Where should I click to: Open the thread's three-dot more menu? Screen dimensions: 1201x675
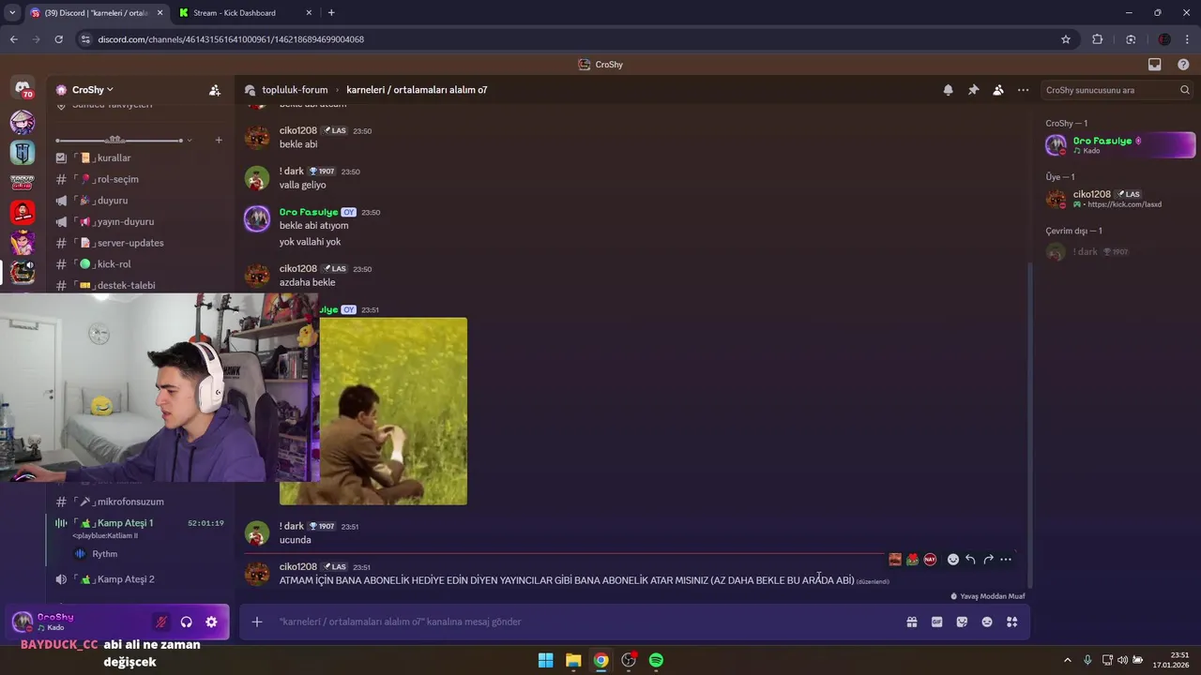1023,90
